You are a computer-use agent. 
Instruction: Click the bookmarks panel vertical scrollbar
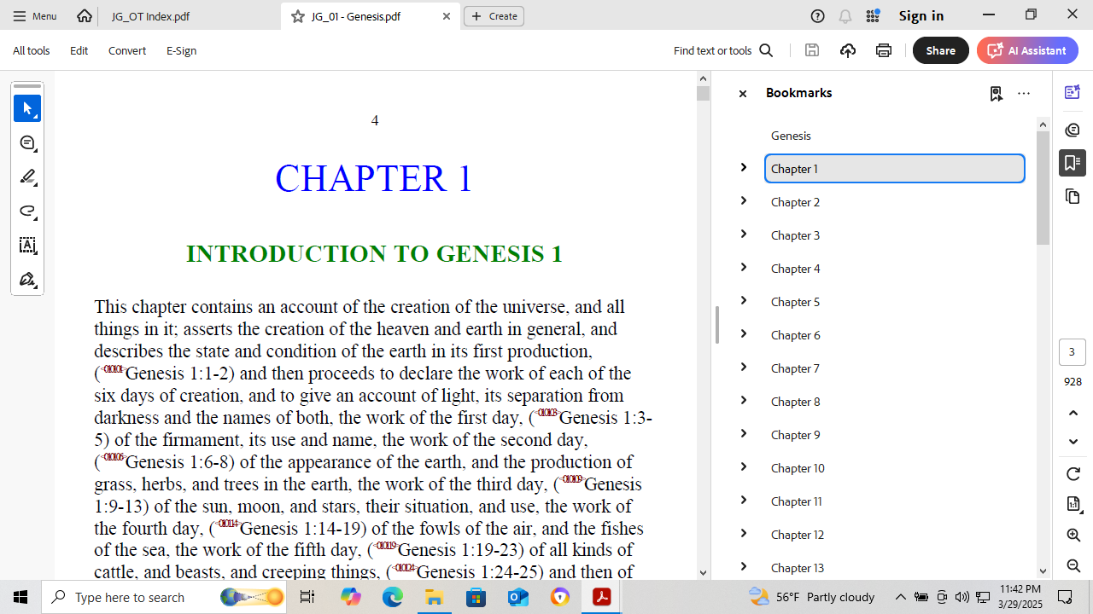1043,188
